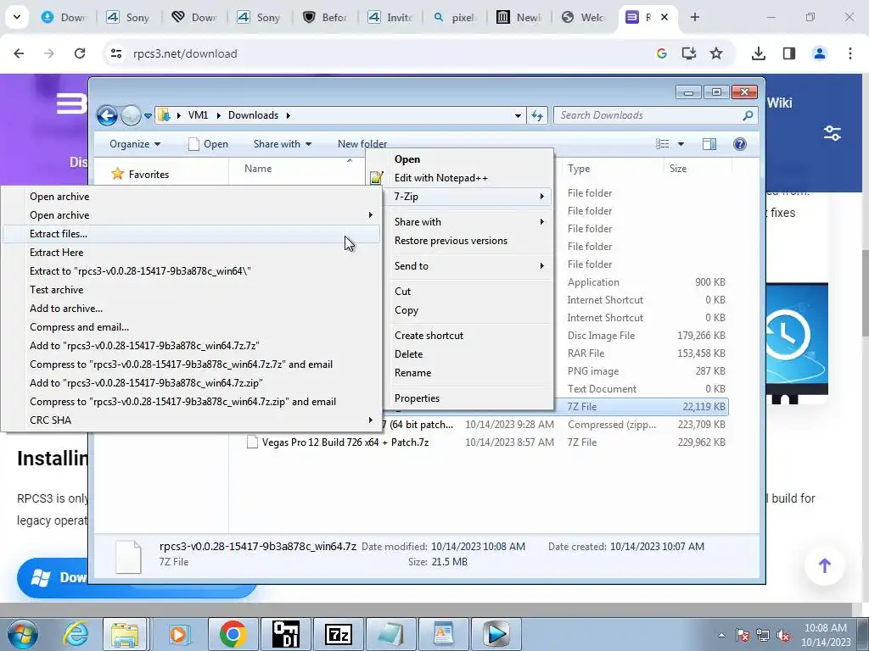This screenshot has width=869, height=651.
Task: Click install app icon in address bar
Action: tap(689, 53)
